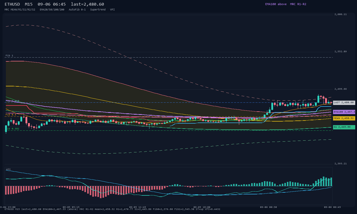Viewport: 357px width, 214px height.
Task: Select the MRC MEAN/R1/S1/R2/S2 indicator label
Action: (x=20, y=10)
